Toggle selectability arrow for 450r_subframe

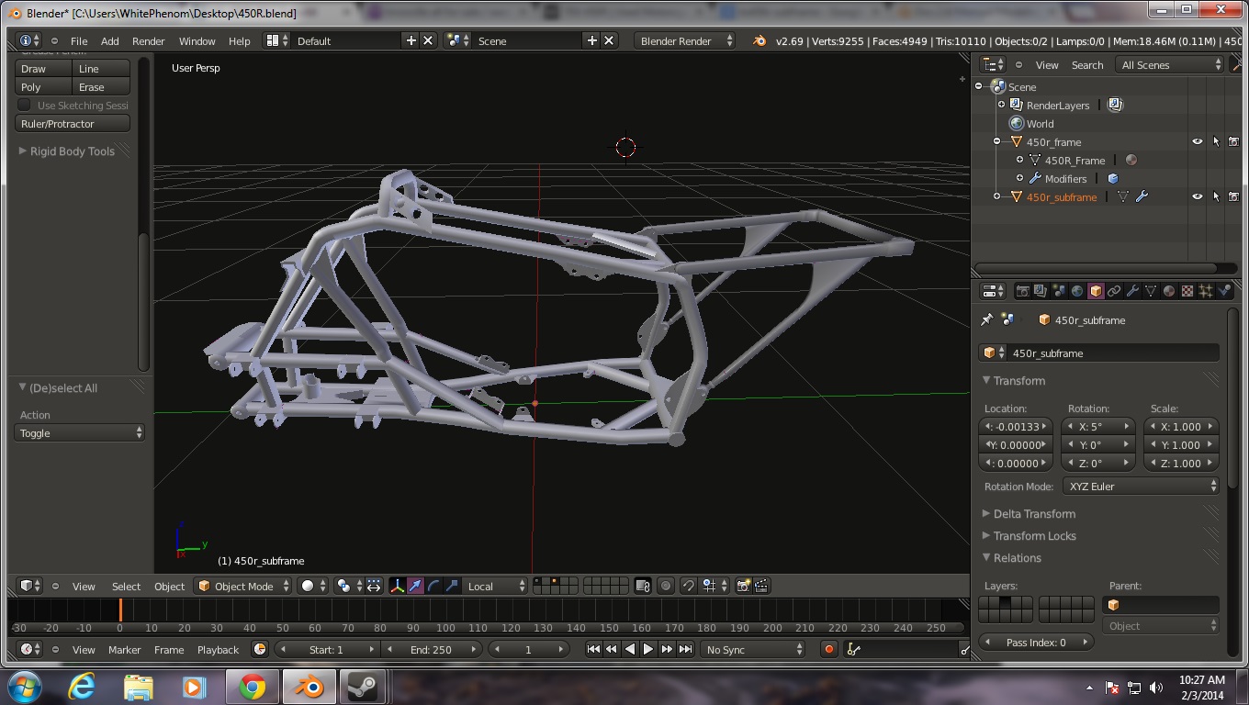click(x=1216, y=196)
